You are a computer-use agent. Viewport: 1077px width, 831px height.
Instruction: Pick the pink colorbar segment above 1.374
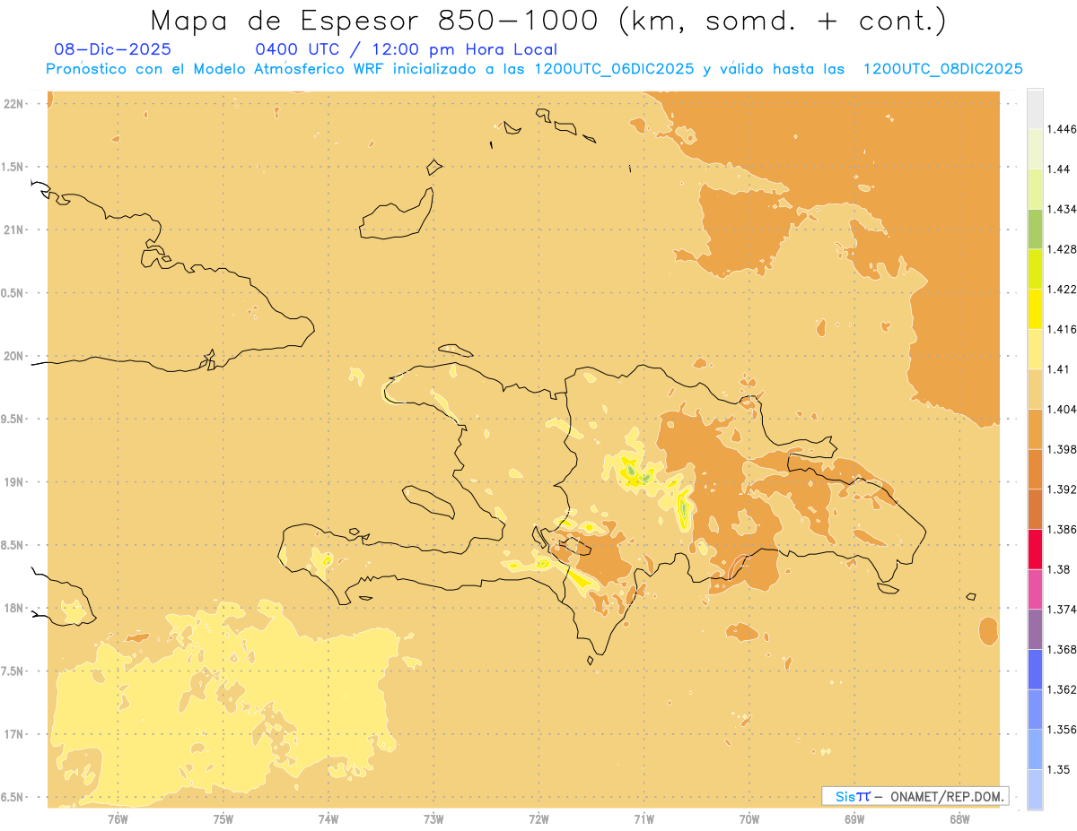[1035, 589]
